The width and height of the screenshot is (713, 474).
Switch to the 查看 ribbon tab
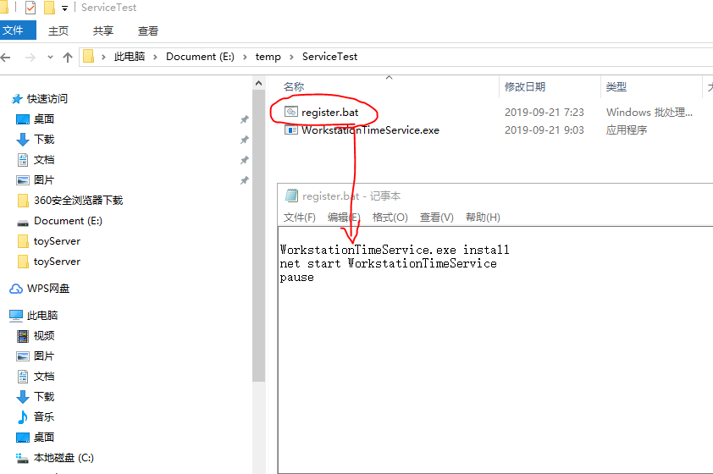coord(148,31)
